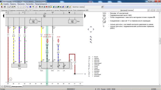Click the yellow warning triangle toolbar icon

click(51, 7)
